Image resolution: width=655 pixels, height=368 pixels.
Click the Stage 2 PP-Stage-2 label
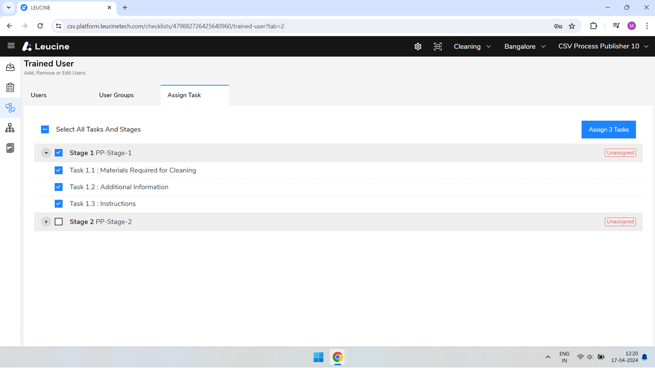(101, 222)
